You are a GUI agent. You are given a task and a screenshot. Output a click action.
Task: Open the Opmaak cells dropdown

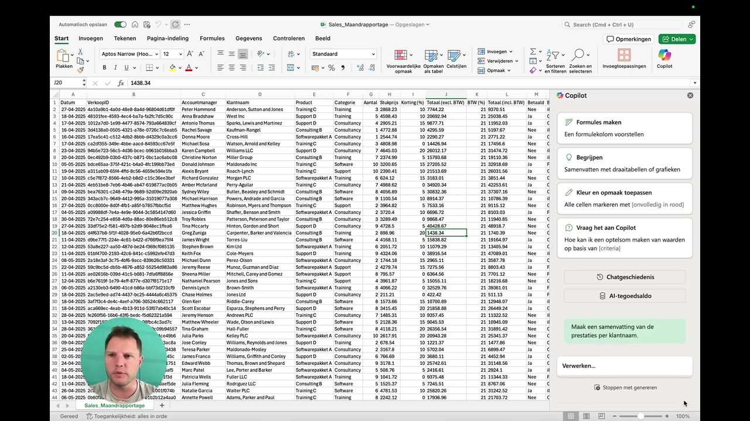(x=495, y=70)
